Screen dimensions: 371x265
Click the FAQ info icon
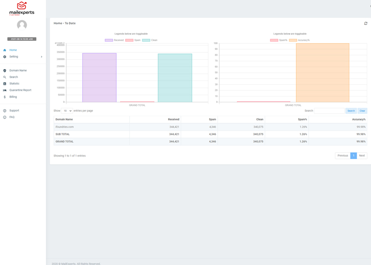point(5,117)
